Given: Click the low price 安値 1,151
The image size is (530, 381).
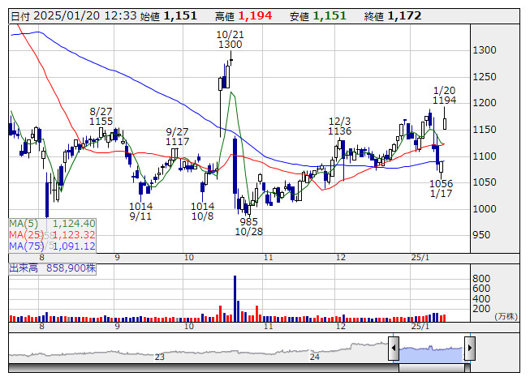Looking at the screenshot, I should click(x=318, y=16).
